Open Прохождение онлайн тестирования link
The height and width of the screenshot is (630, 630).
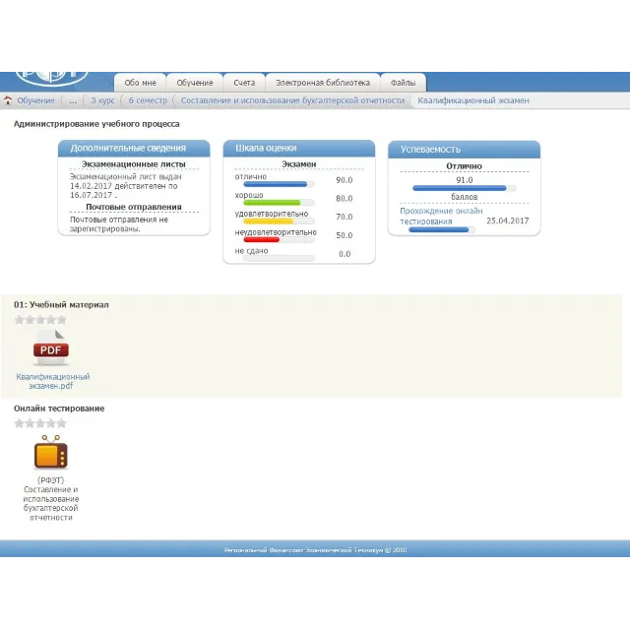coord(441,217)
